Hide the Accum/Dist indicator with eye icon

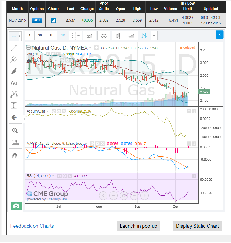point(54,111)
